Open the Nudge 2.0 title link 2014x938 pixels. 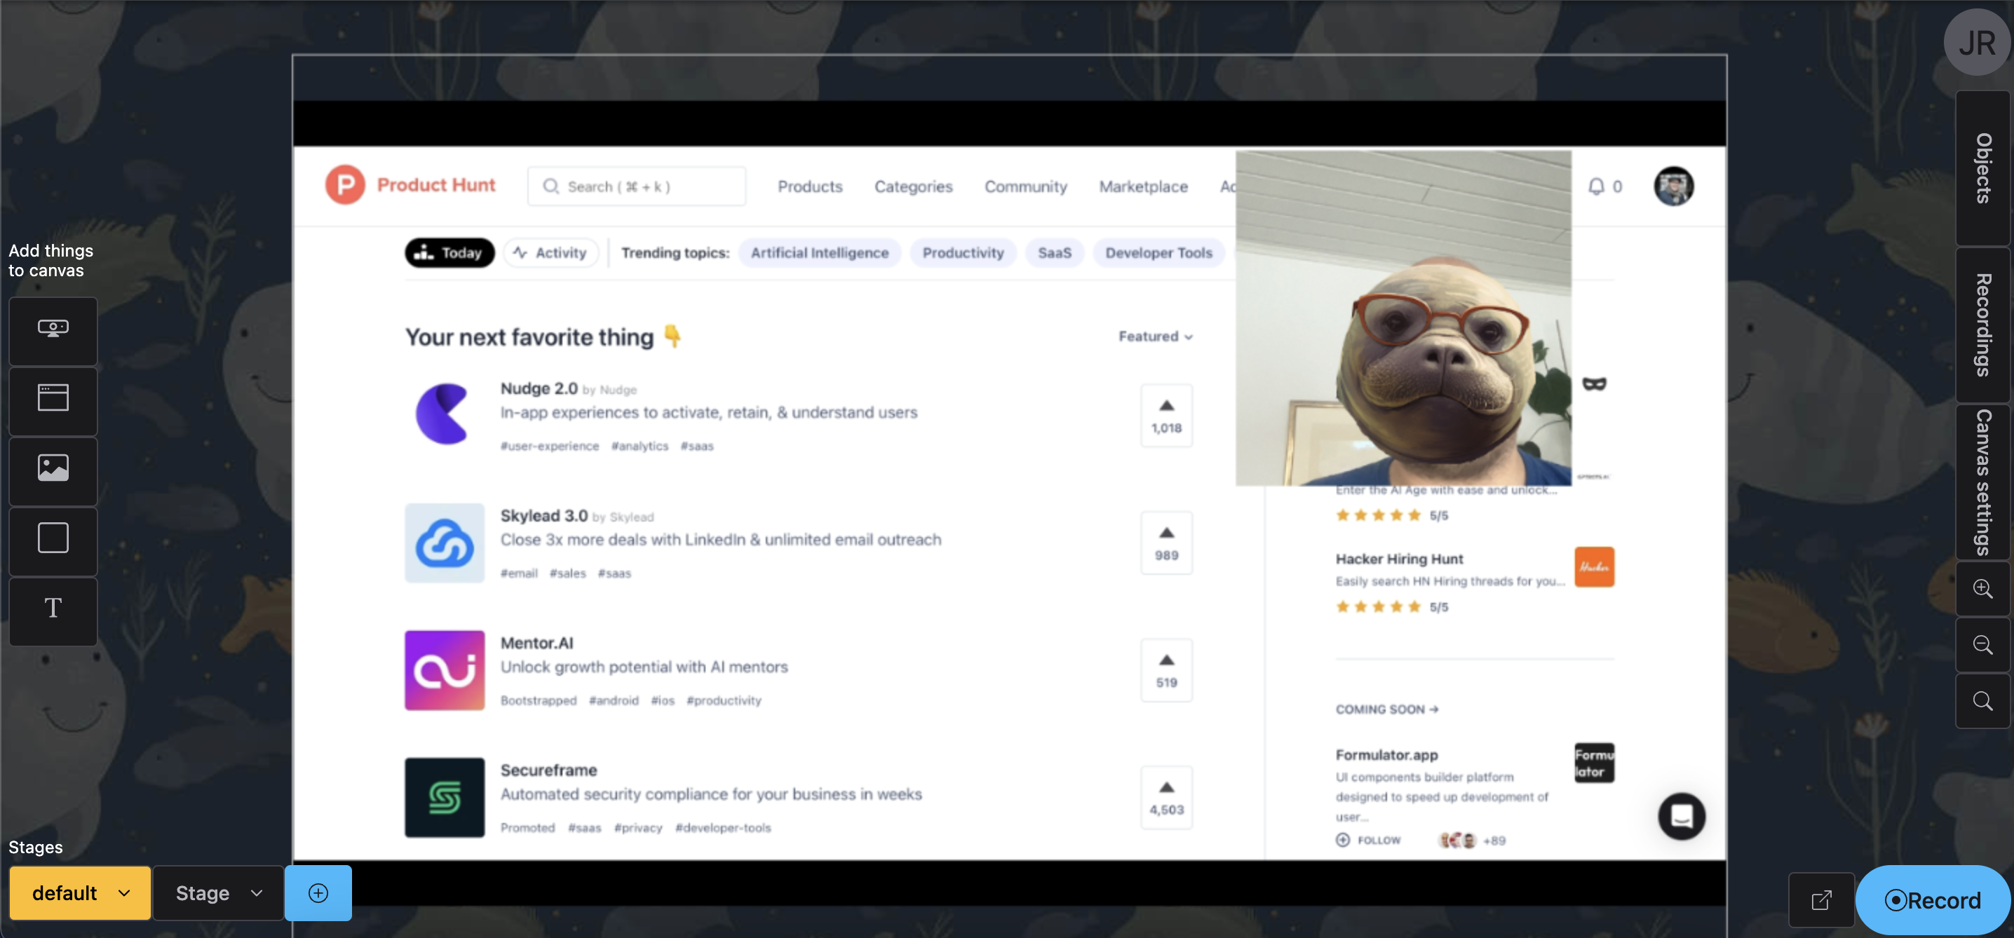tap(539, 388)
